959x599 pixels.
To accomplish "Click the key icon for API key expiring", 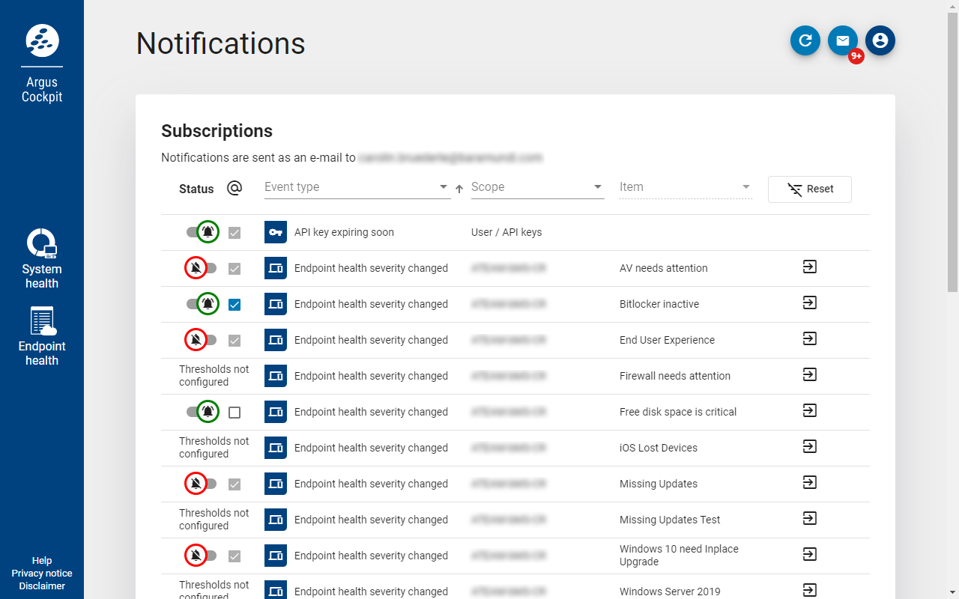I will coord(276,232).
